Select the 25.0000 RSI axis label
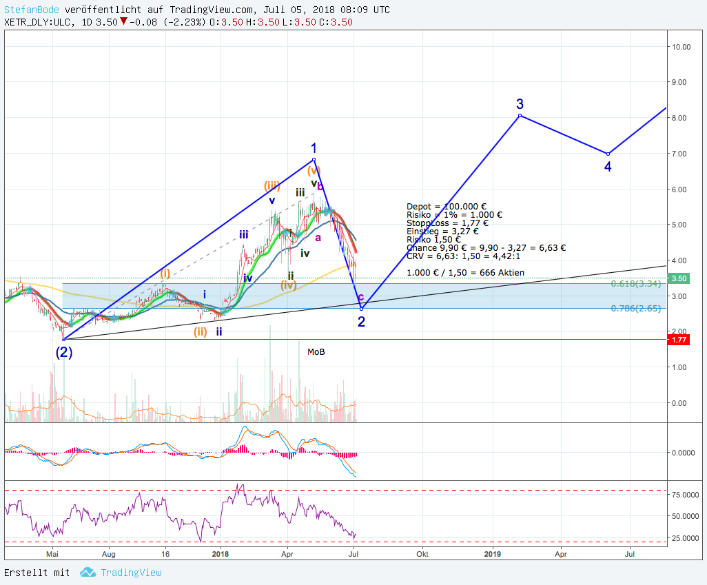 (x=685, y=538)
